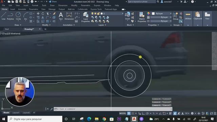Select the Line drawing tool
This screenshot has height=122, width=217.
pyautogui.click(x=3, y=16)
